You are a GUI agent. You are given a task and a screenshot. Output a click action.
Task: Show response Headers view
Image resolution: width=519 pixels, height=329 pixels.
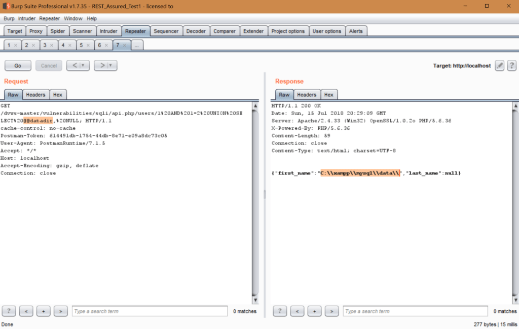306,95
